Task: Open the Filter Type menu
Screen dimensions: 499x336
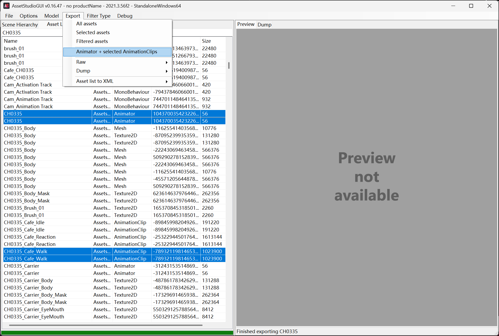Action: click(x=99, y=16)
